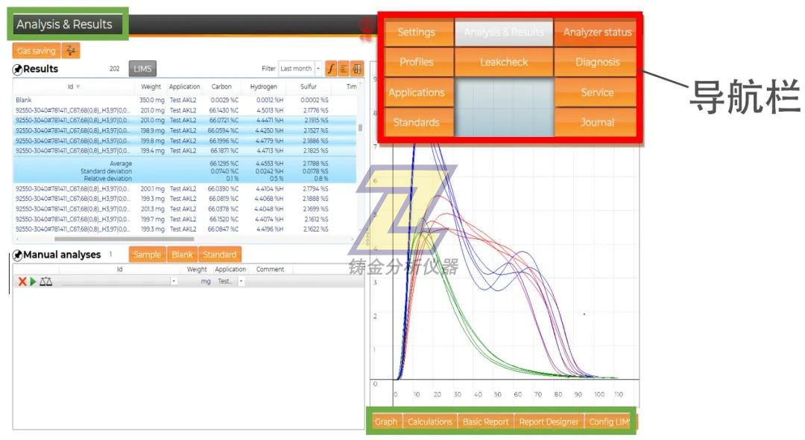
Task: Click the sleep mode Zz icon
Action: (71, 51)
